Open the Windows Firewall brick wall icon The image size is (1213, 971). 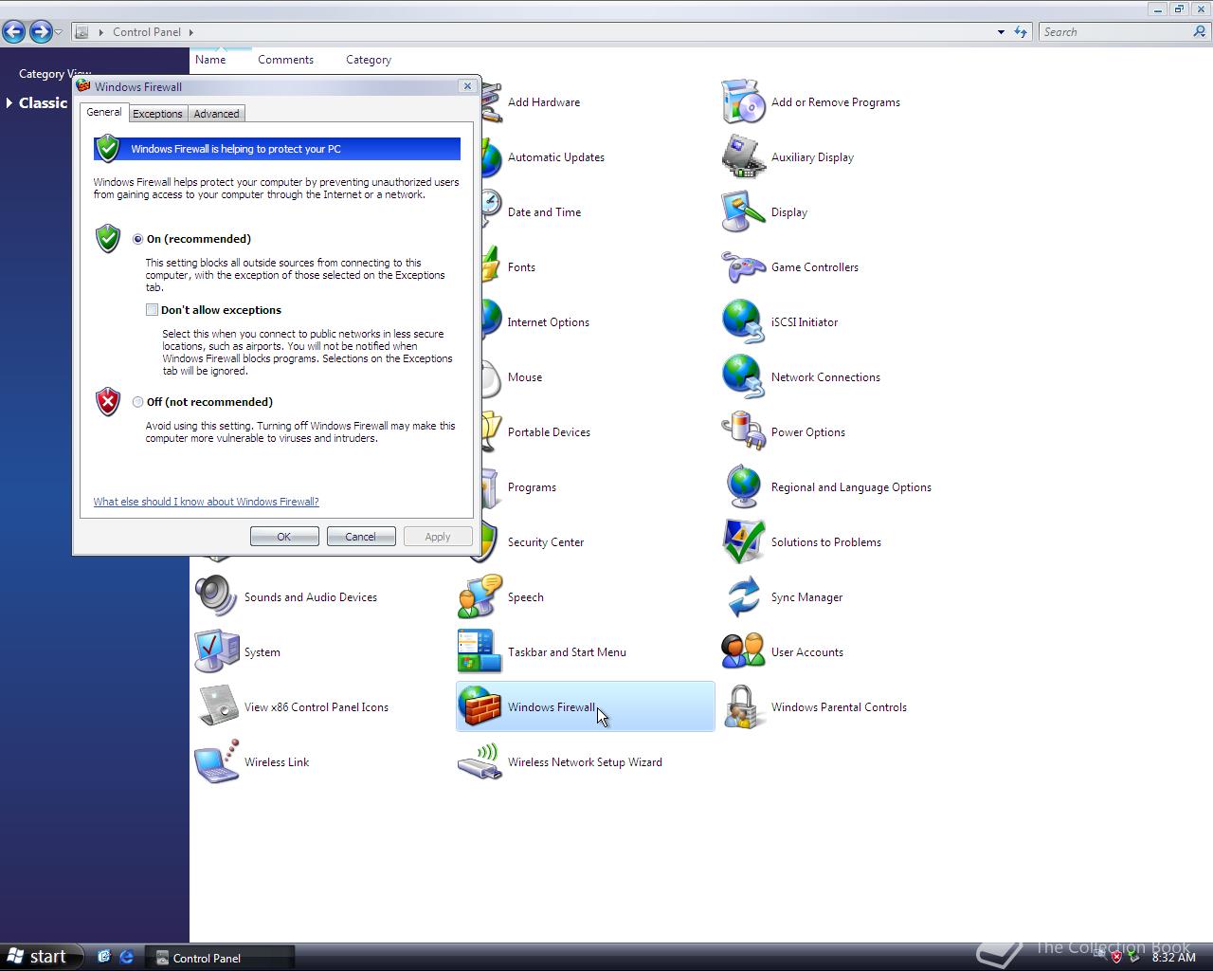click(x=480, y=706)
